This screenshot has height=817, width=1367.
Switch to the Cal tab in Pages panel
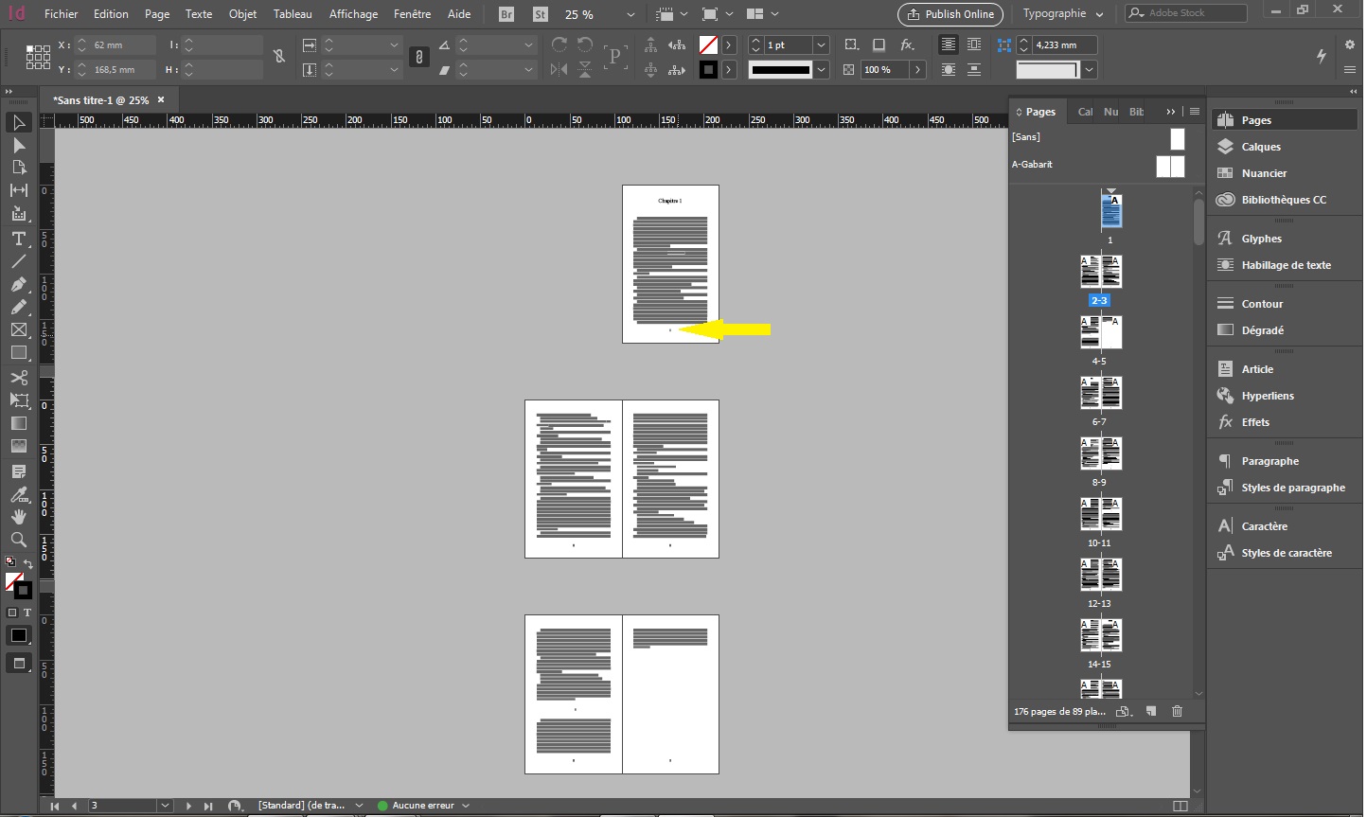point(1085,112)
